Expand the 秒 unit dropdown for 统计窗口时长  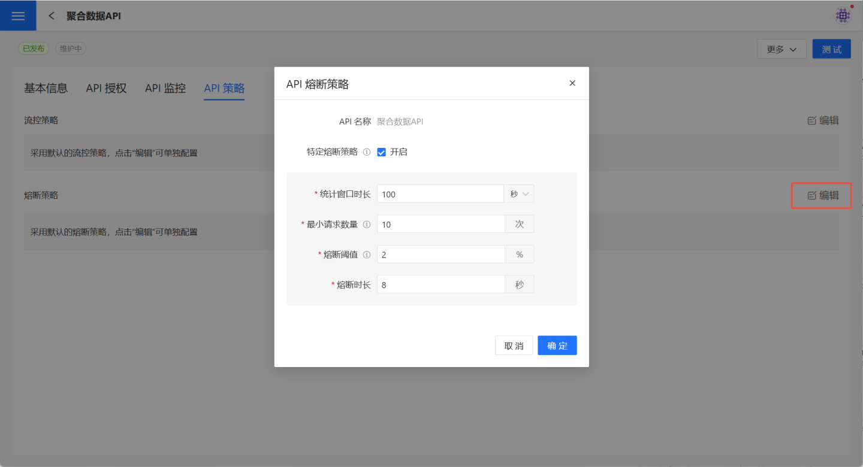coord(519,194)
